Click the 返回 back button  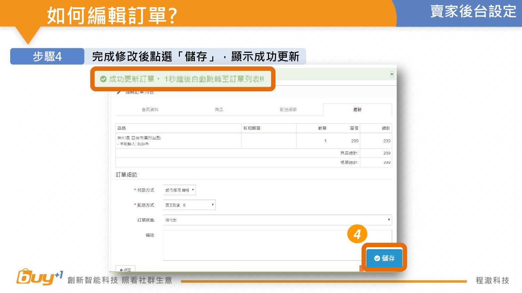[125, 269]
